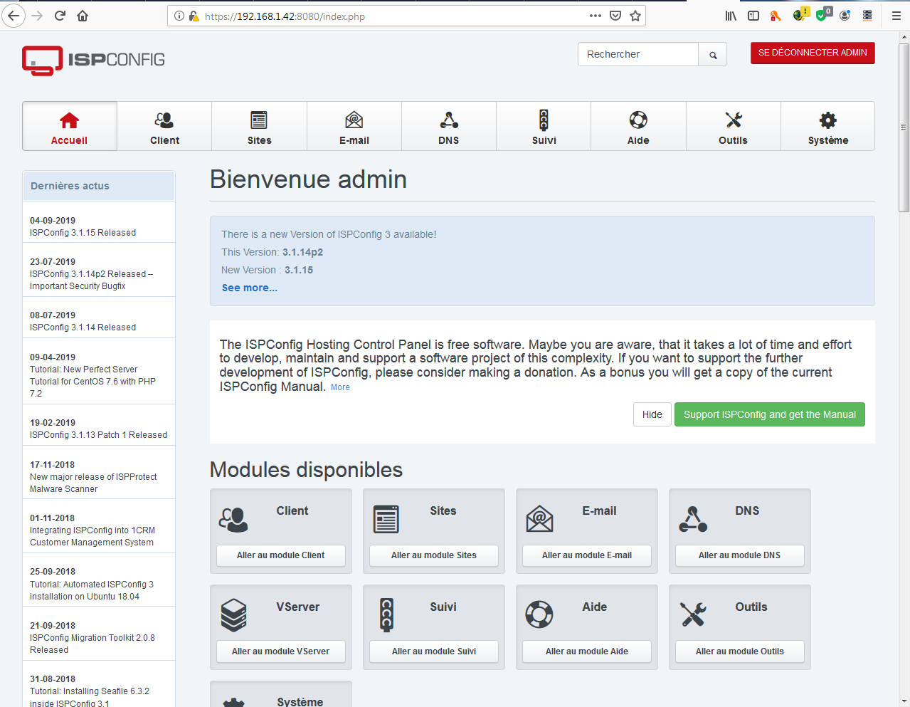The width and height of the screenshot is (910, 707).
Task: Go to the E-mail navigation tab
Action: point(354,126)
